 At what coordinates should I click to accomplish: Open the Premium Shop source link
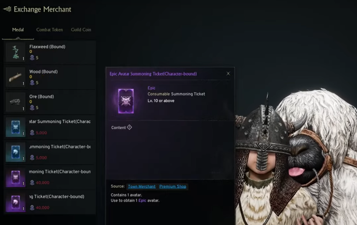pyautogui.click(x=173, y=186)
